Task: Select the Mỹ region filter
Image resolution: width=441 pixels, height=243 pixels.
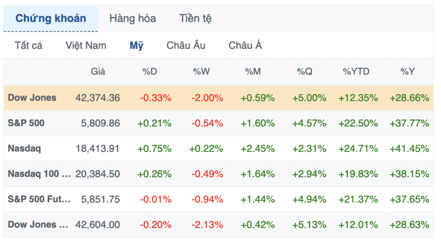Action: tap(137, 46)
